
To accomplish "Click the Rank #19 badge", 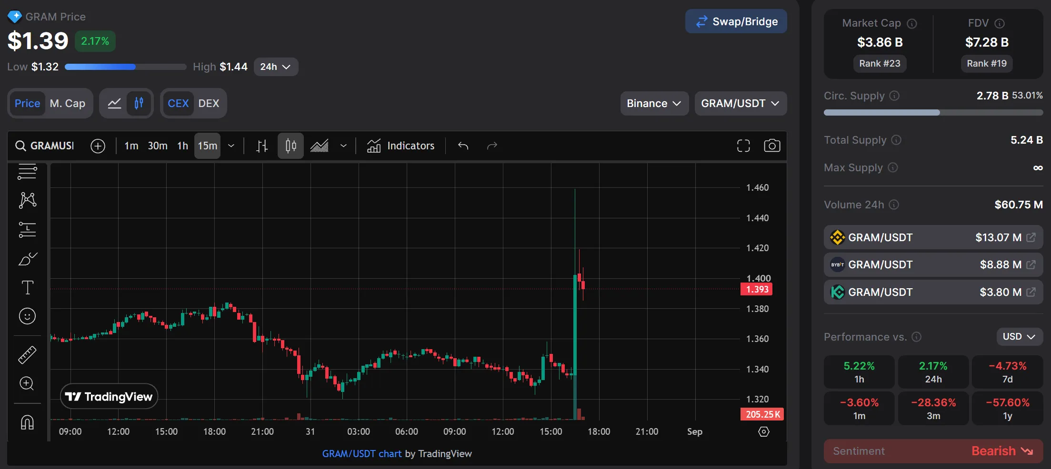I will pyautogui.click(x=987, y=64).
